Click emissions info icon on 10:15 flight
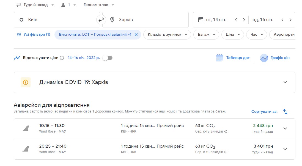This screenshot has height=166, width=302. click(226, 131)
